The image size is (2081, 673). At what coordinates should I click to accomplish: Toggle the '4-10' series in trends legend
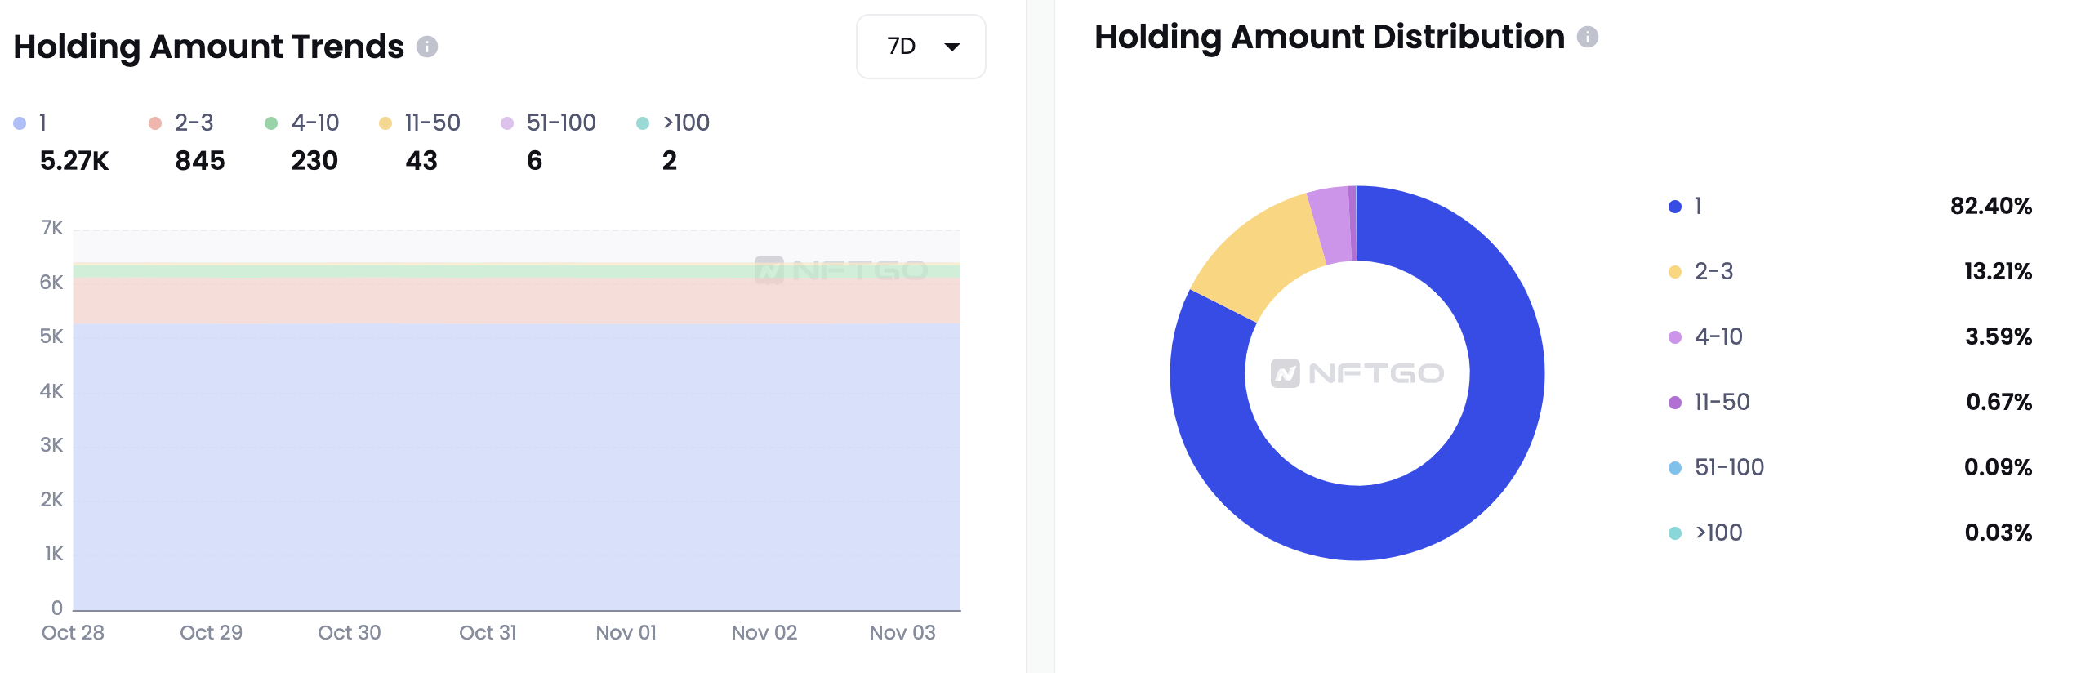click(301, 123)
